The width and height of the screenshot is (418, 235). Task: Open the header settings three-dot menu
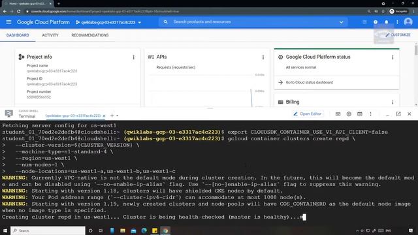(x=397, y=22)
